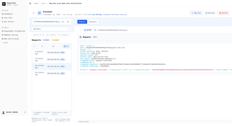232x126 pixels.
Task: Click the 1 unread badge
Action: pyautogui.click(x=55, y=40)
